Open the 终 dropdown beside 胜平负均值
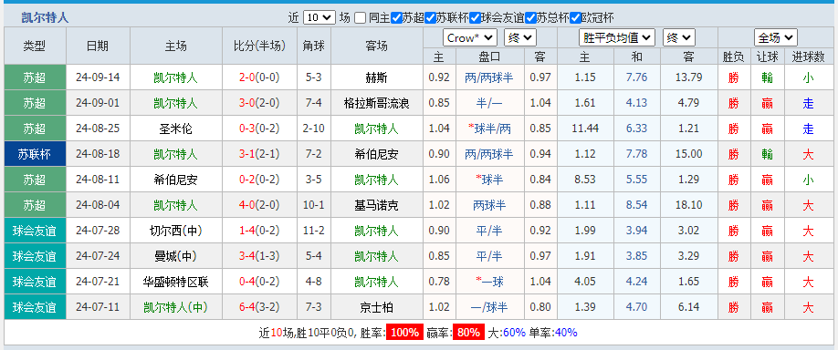 point(679,38)
